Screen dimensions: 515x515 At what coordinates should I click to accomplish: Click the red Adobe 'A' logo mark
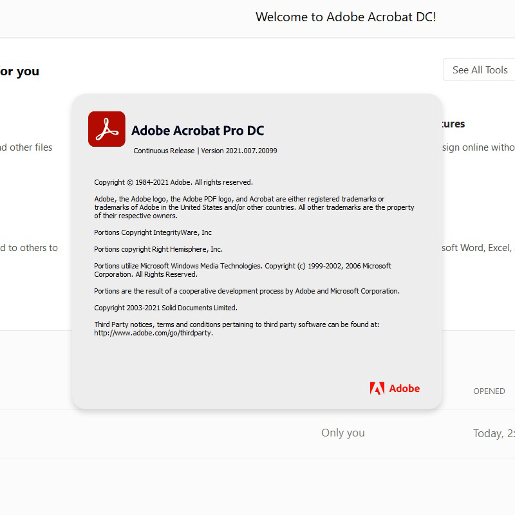(377, 388)
